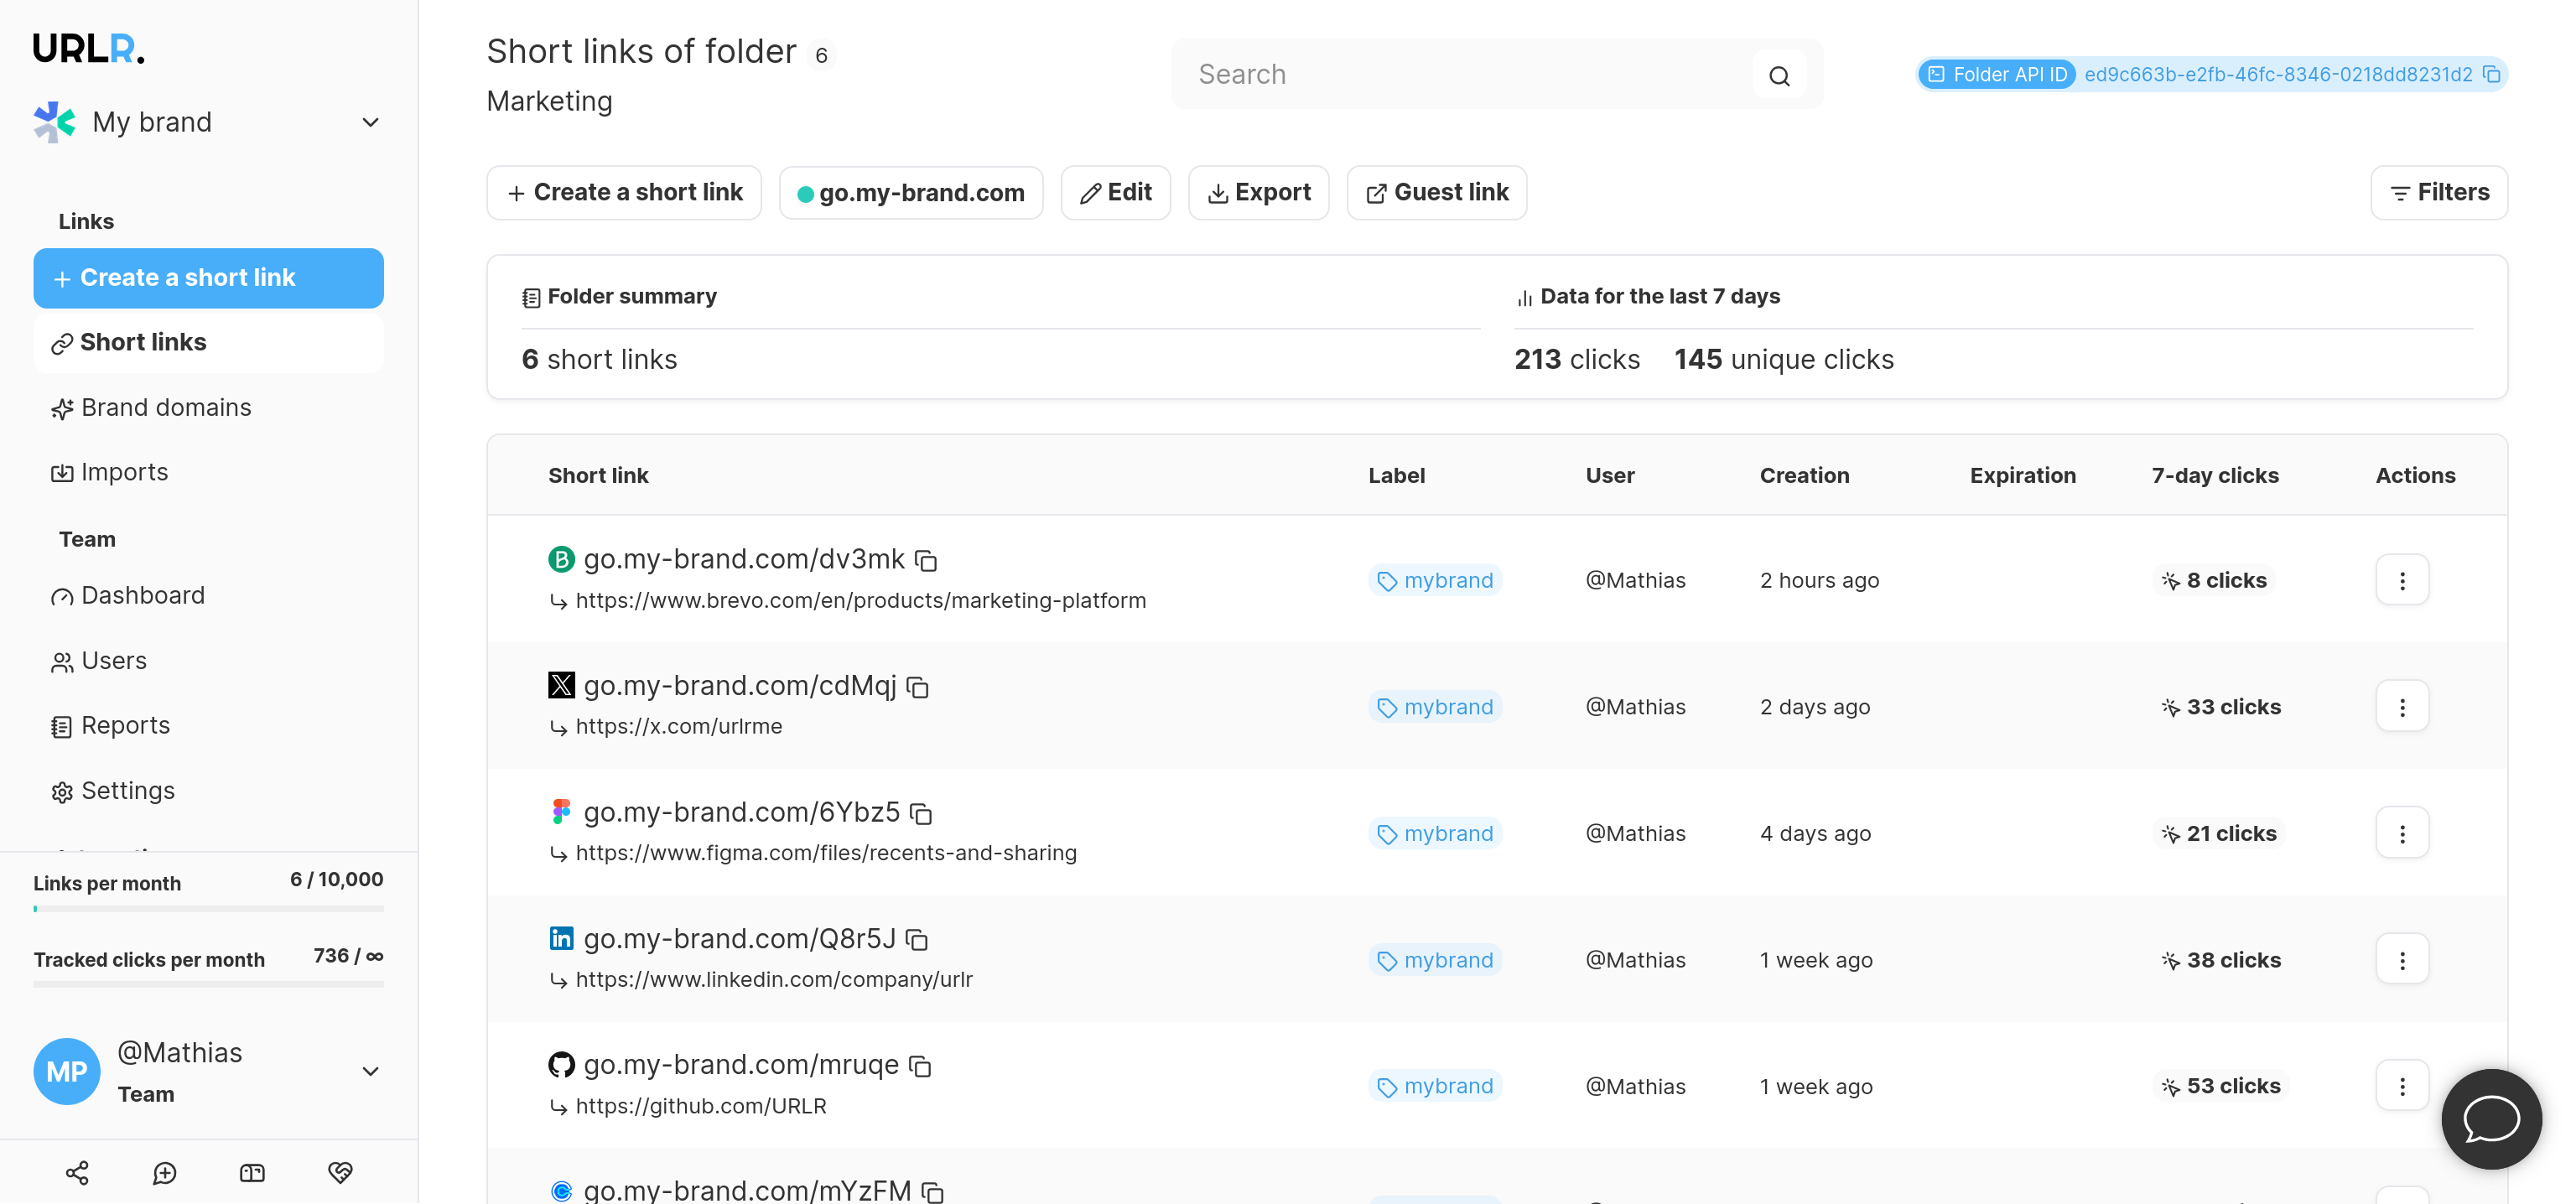Click the GitHub favicon on mruqe row
This screenshot has width=2576, height=1204.
click(x=561, y=1065)
